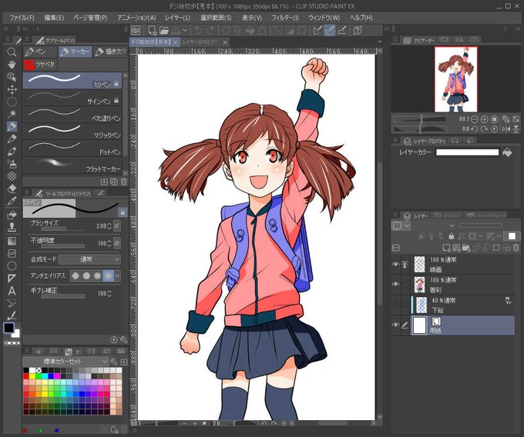Select the マジックペン brush
The width and height of the screenshot is (524, 437).
point(72,131)
